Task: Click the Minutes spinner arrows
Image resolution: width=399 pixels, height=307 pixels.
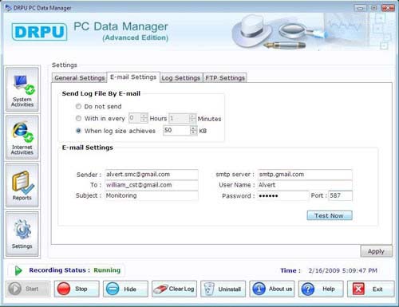Action: [x=192, y=118]
